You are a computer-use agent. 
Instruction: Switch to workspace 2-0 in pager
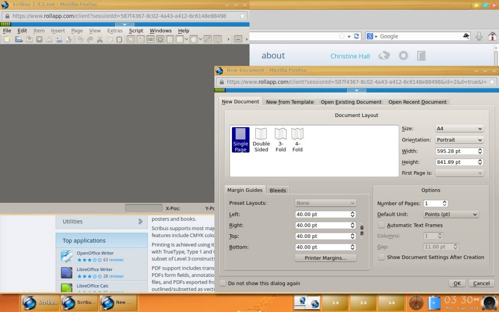[x=363, y=303]
